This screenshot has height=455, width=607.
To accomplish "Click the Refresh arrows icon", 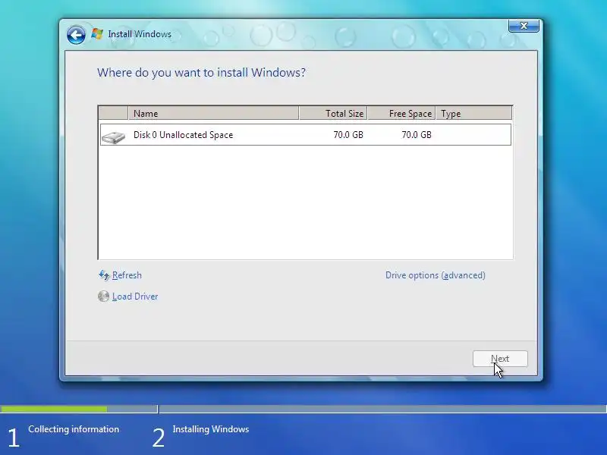I will [104, 275].
